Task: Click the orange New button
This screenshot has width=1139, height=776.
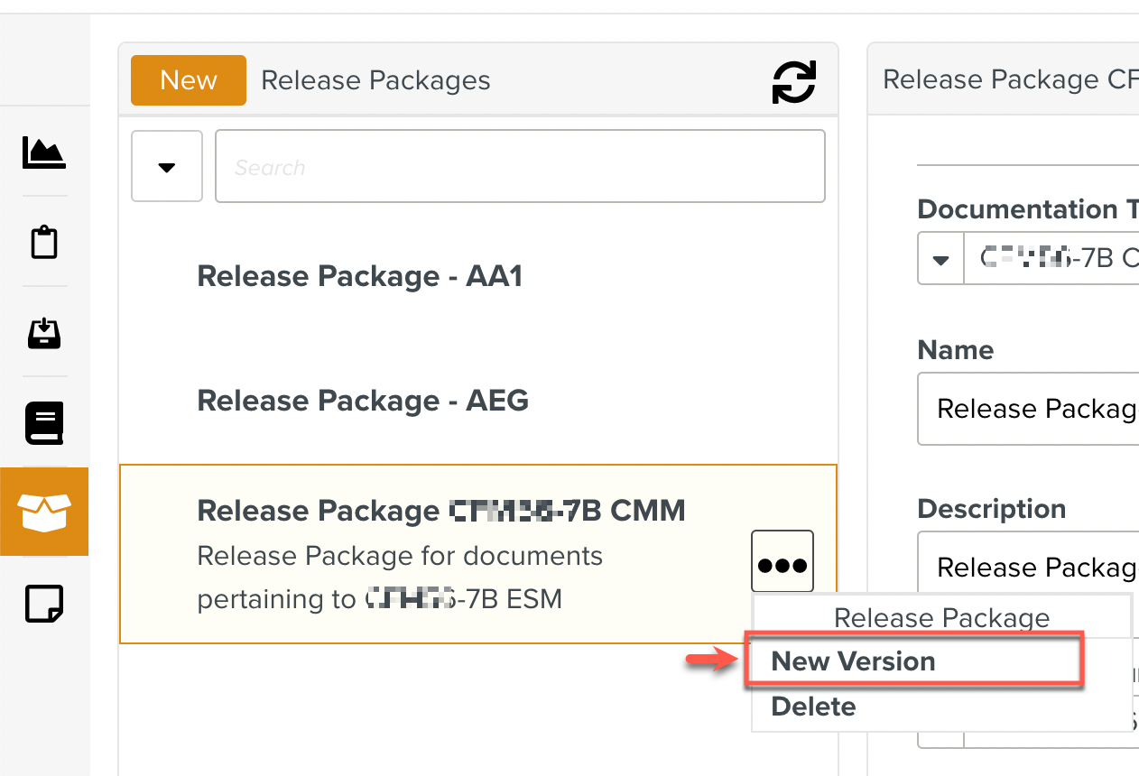Action: (188, 80)
